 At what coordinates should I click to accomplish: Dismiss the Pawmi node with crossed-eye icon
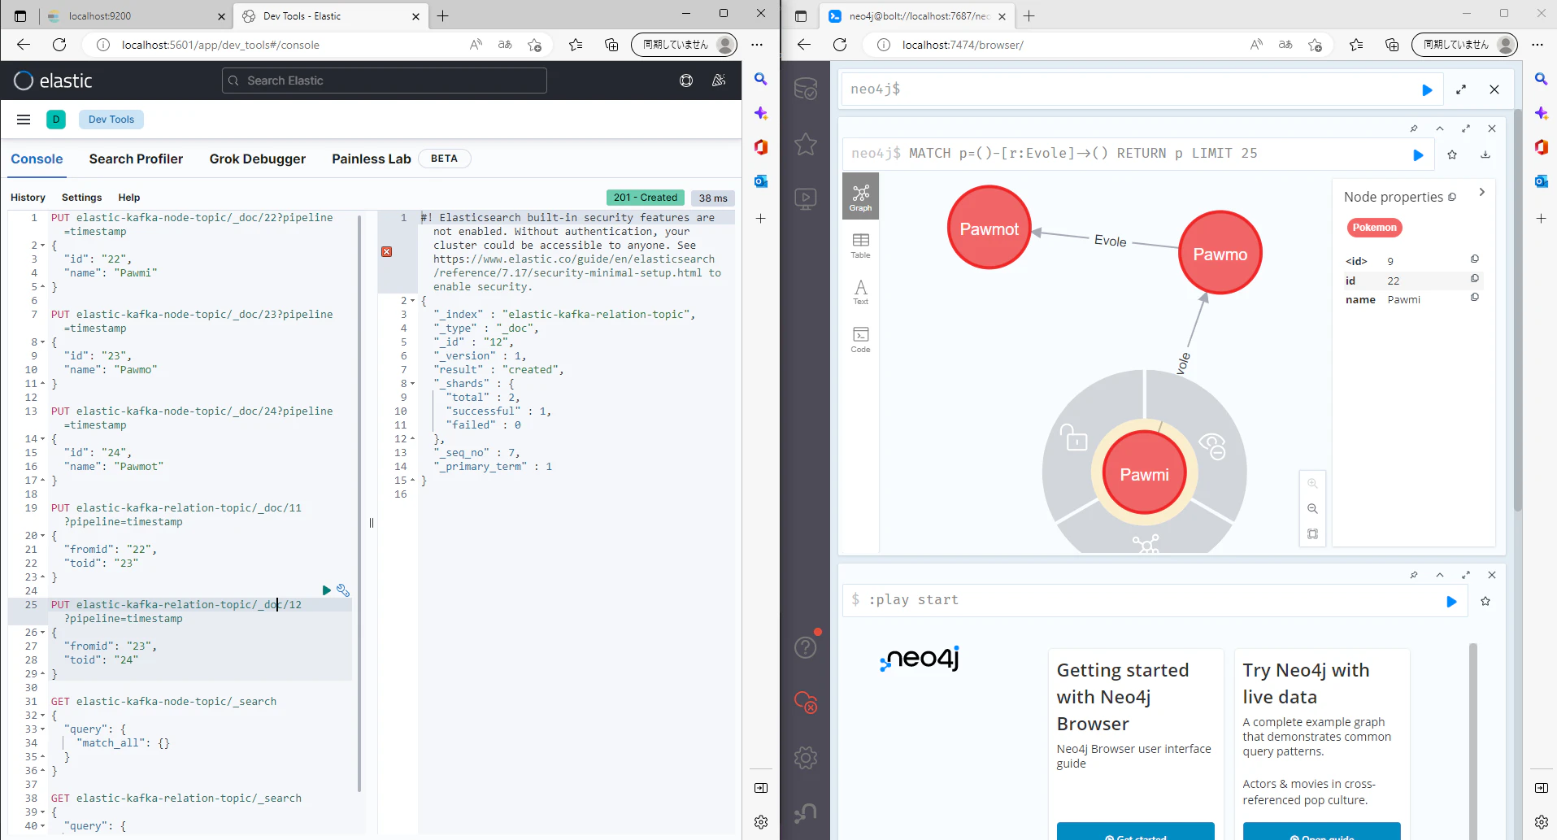tap(1212, 446)
